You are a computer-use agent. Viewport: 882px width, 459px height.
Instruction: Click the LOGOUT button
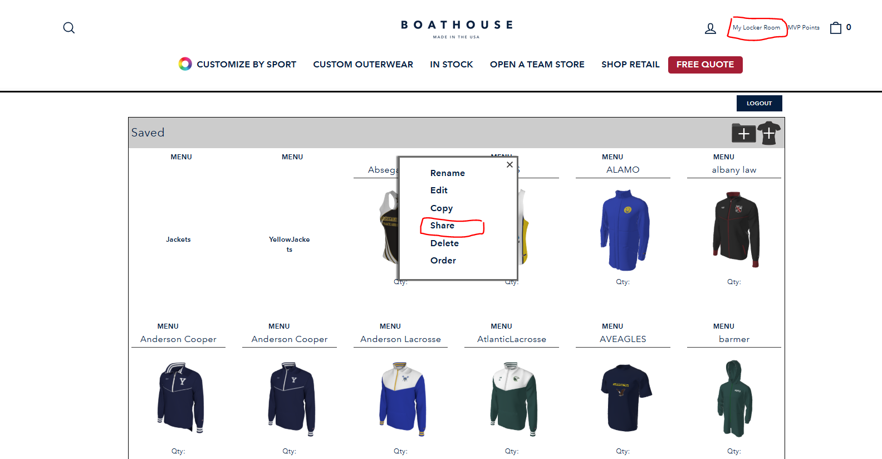click(x=759, y=103)
